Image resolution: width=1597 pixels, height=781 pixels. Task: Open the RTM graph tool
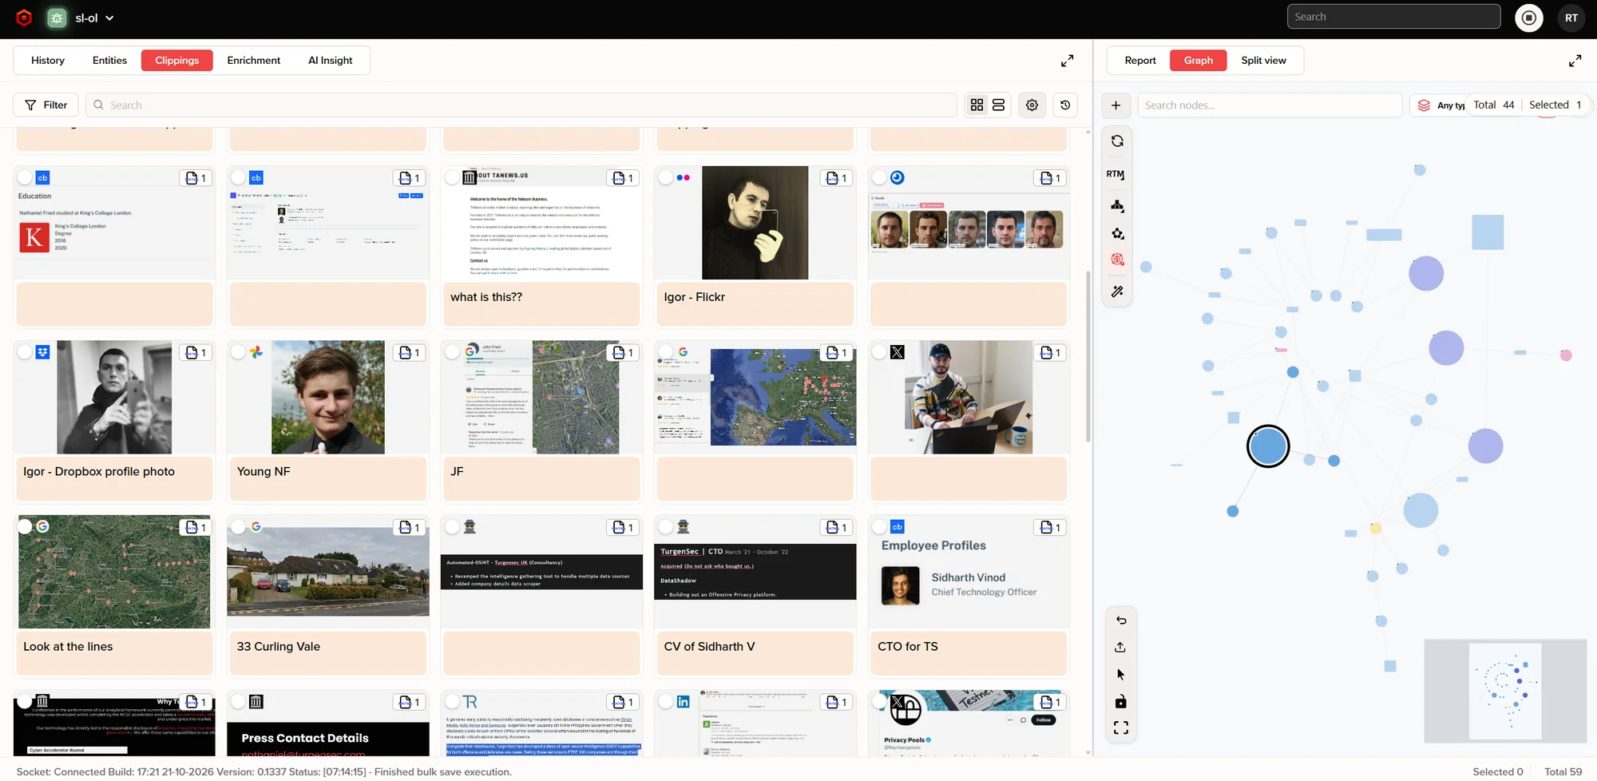pos(1116,174)
